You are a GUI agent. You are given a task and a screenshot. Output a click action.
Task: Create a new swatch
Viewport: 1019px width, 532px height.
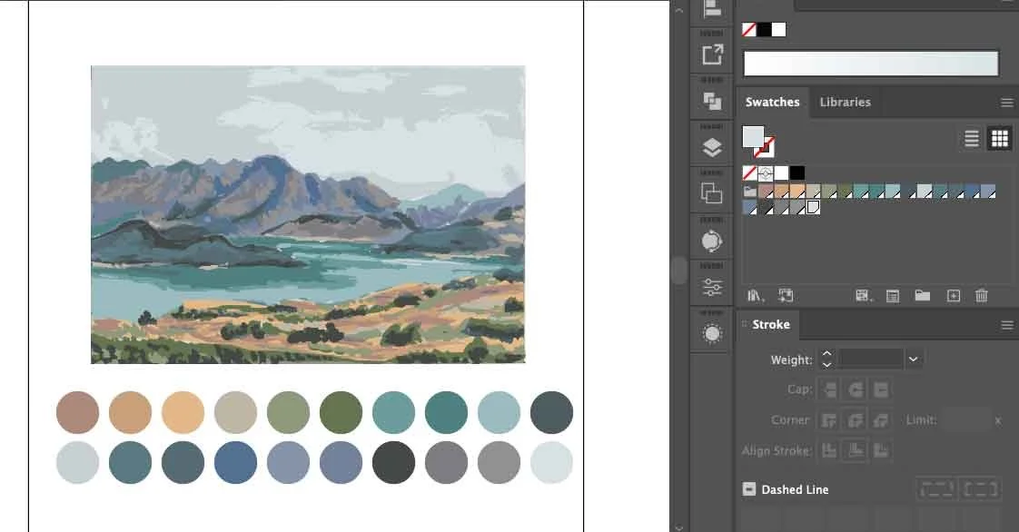click(x=953, y=295)
